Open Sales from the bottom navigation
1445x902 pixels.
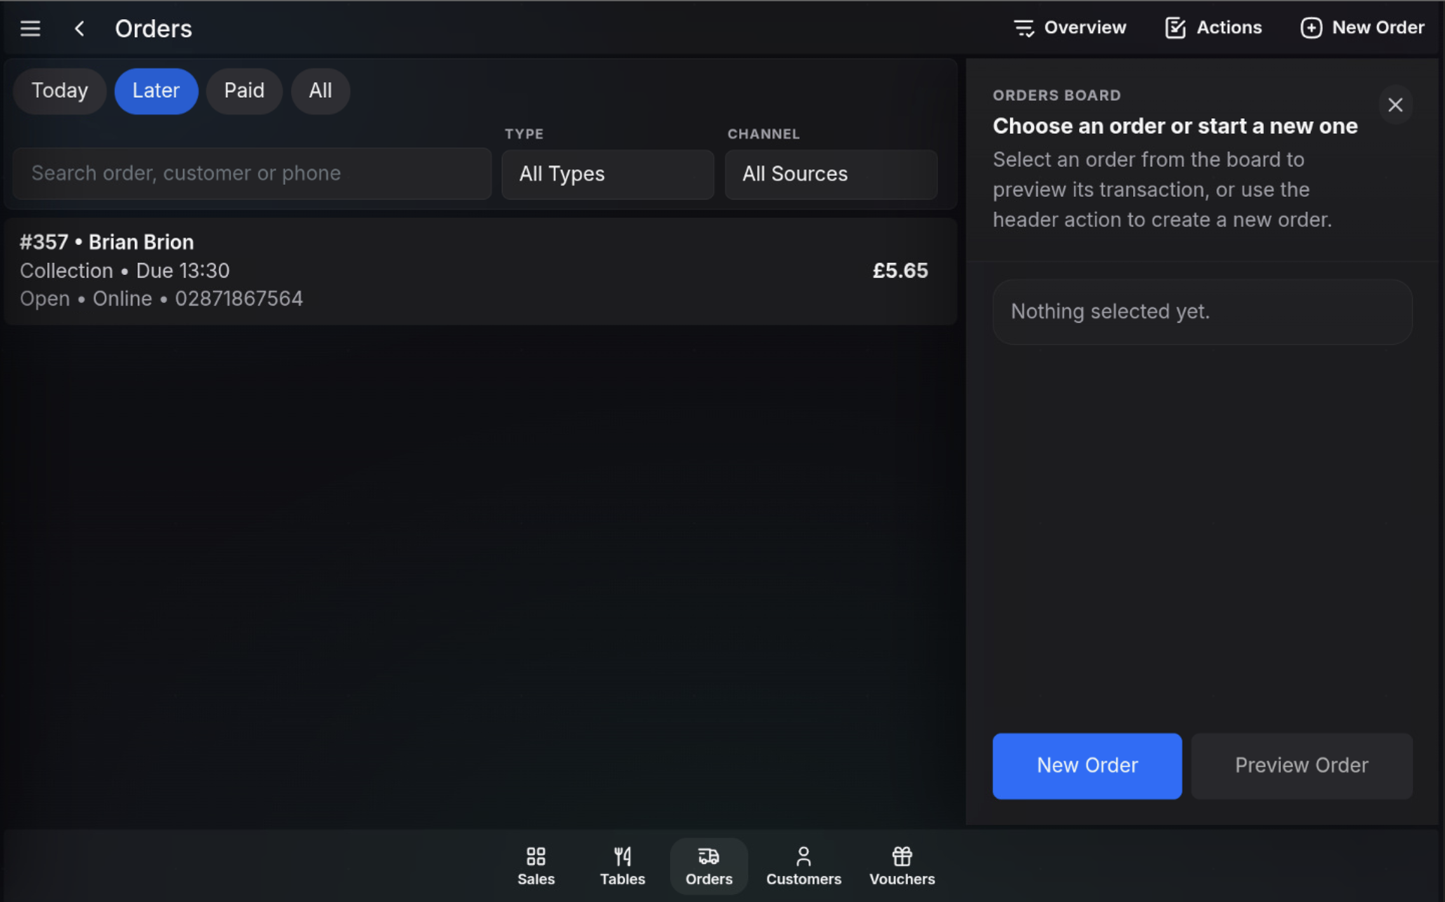pyautogui.click(x=536, y=866)
